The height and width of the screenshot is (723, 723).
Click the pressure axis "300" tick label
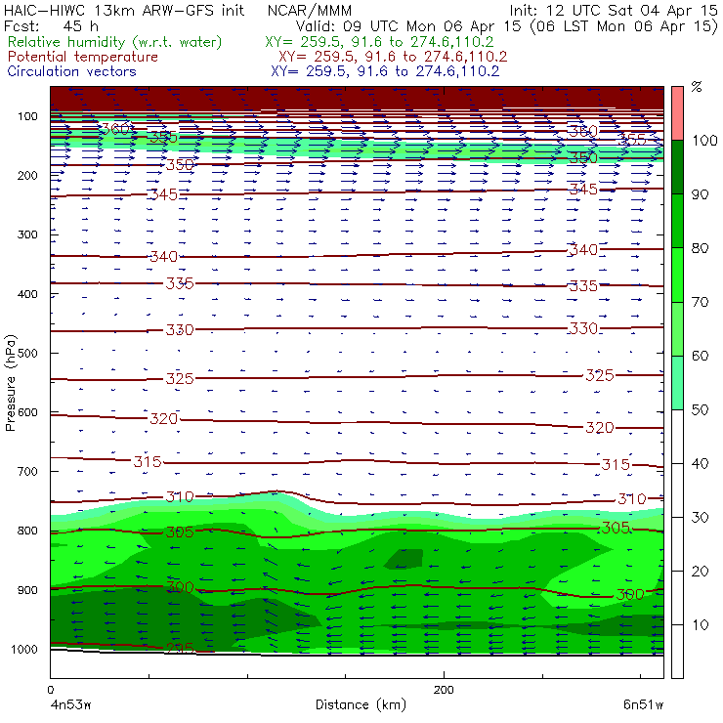27,234
